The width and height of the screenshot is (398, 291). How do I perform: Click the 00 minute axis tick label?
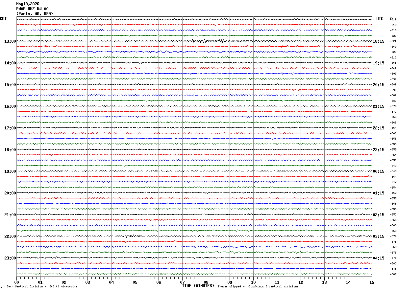[16, 282]
